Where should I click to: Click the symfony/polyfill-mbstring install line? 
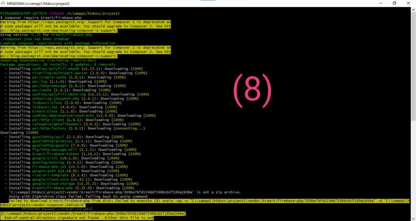pyautogui.click(x=77, y=94)
